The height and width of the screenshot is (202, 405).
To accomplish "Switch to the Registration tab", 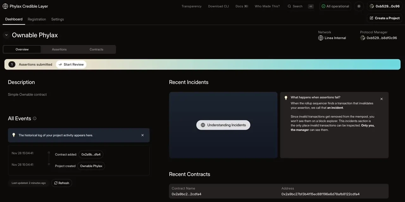I will click(x=37, y=19).
